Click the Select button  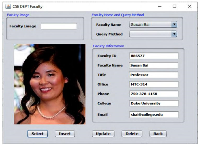coord(38,134)
